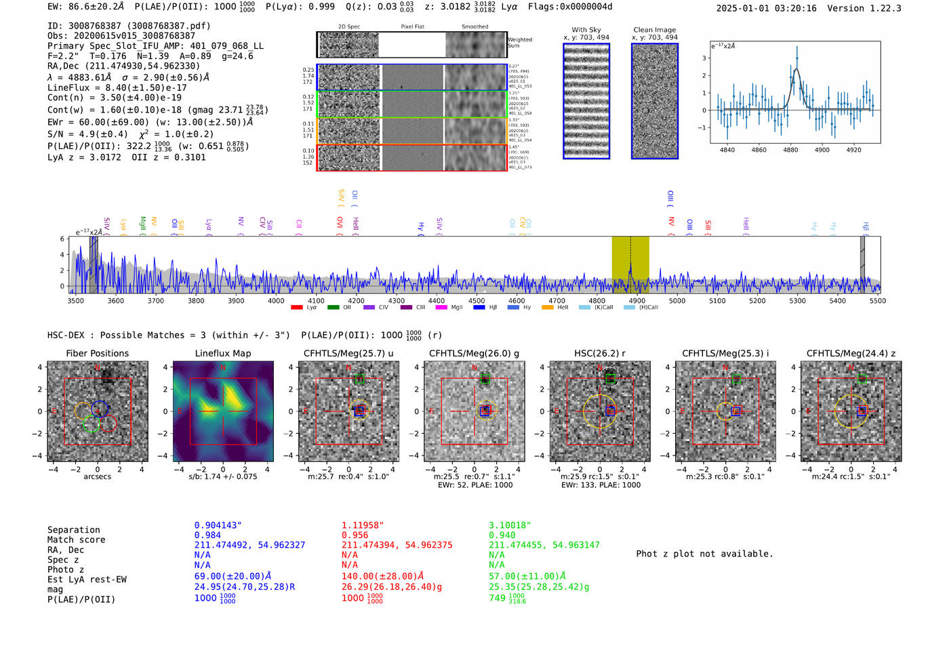
Task: Click the red match score 0.956
Action: [x=355, y=536]
